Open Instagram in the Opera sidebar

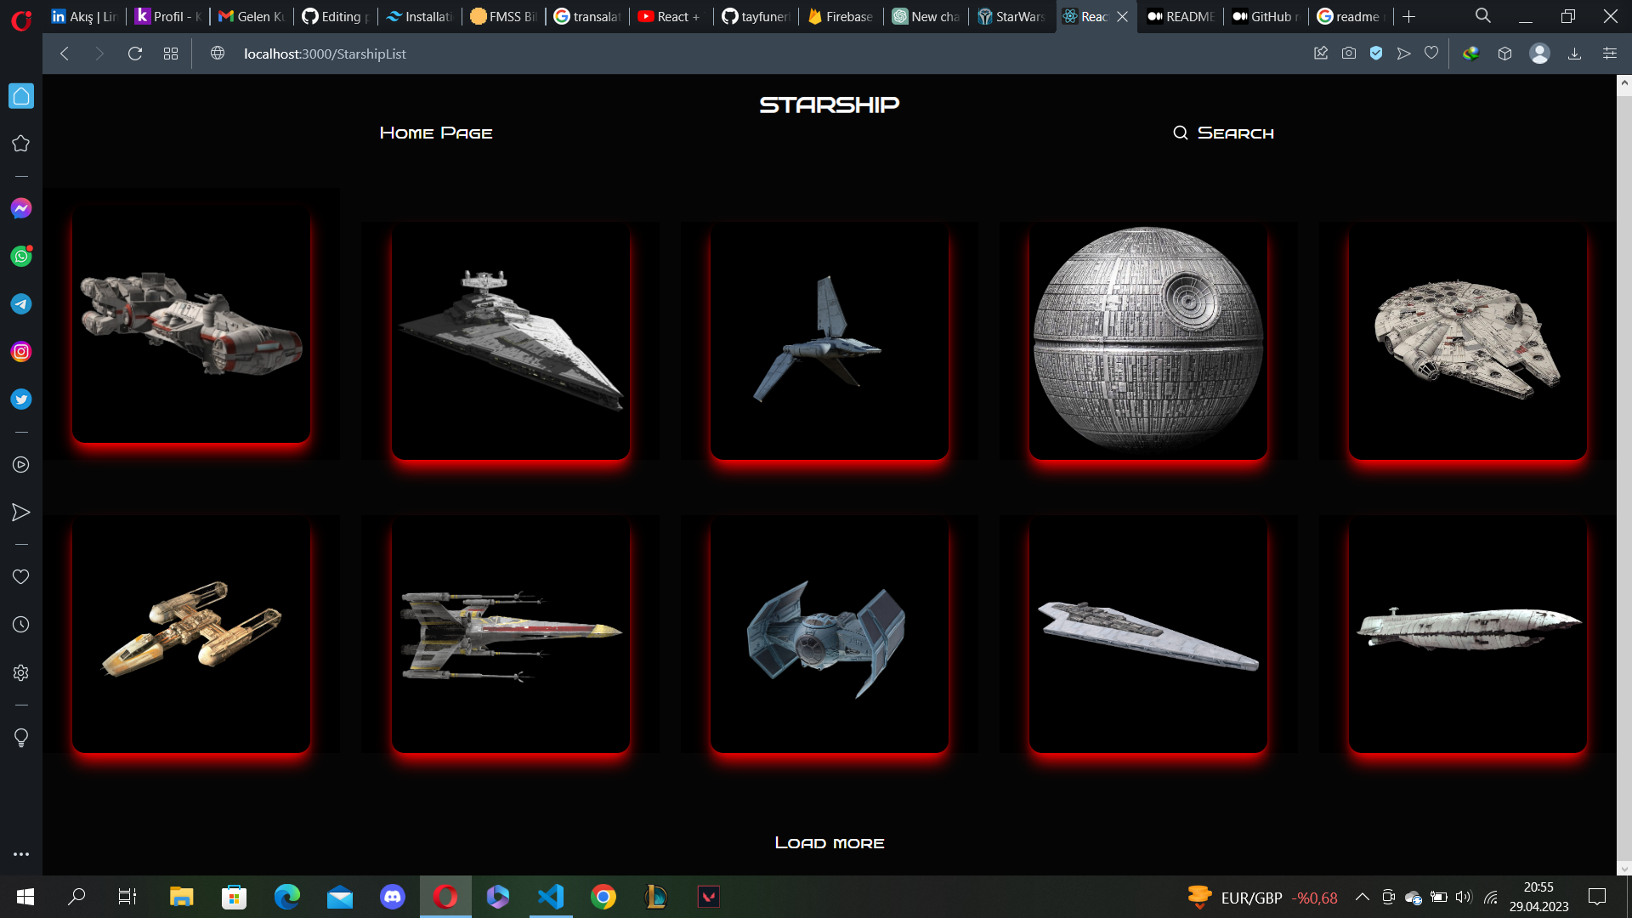coord(21,352)
